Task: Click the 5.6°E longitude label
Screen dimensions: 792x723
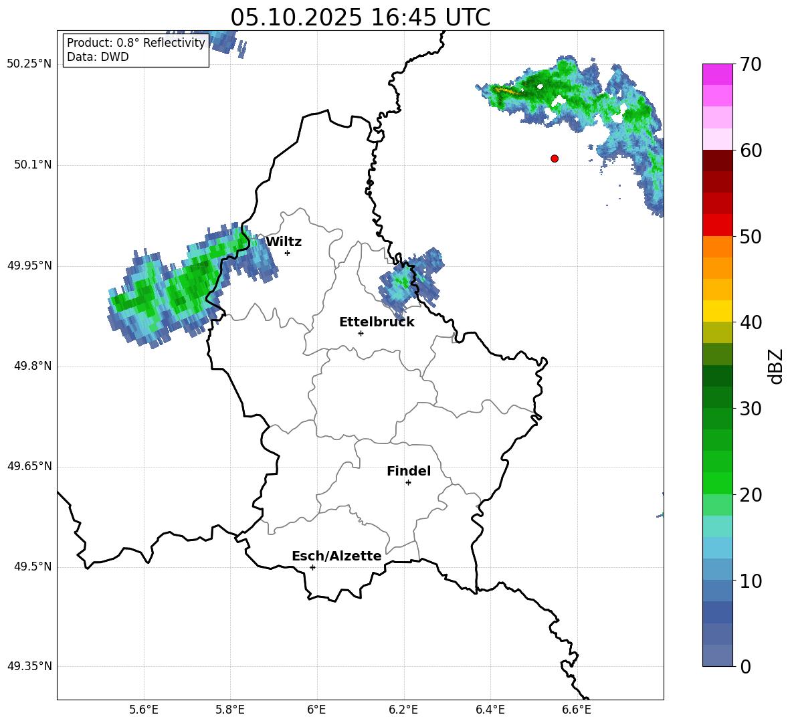Action: point(144,710)
